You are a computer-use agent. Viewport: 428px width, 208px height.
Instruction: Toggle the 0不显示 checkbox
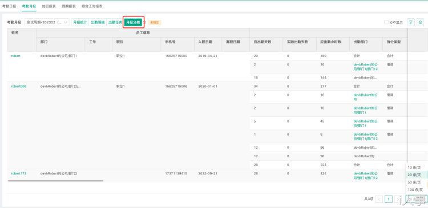coord(386,22)
